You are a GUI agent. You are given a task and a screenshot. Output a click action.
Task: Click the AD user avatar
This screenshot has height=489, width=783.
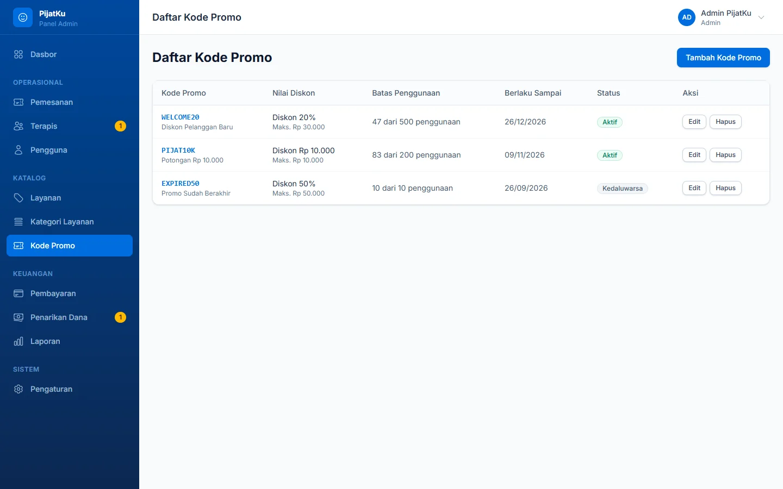click(x=687, y=17)
